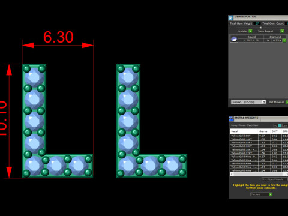Click the Metal Weights panel icon
Screen dimensions: 288x216
(231, 119)
